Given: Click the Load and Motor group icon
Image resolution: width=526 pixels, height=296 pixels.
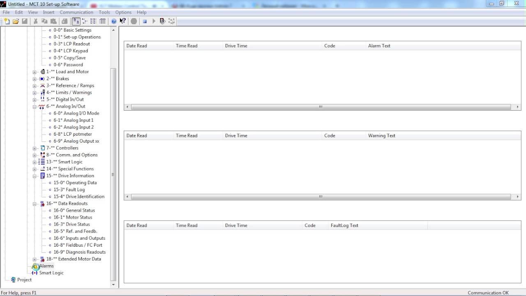Looking at the screenshot, I should click(x=43, y=72).
